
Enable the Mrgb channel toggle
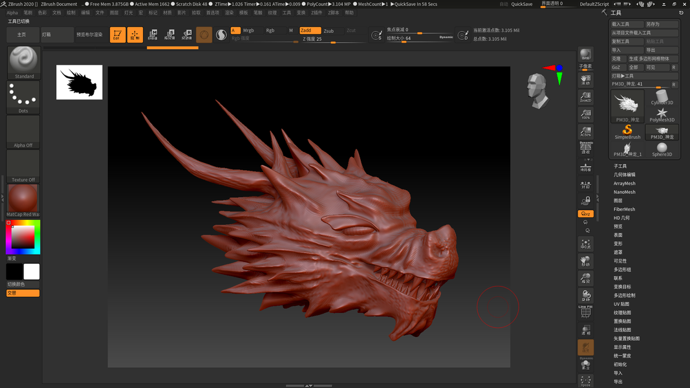[x=248, y=30]
